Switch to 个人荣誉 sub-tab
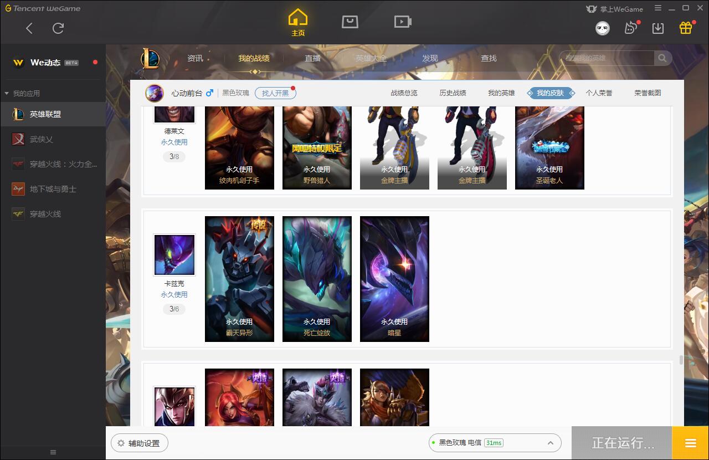Image resolution: width=709 pixels, height=460 pixels. pos(599,93)
